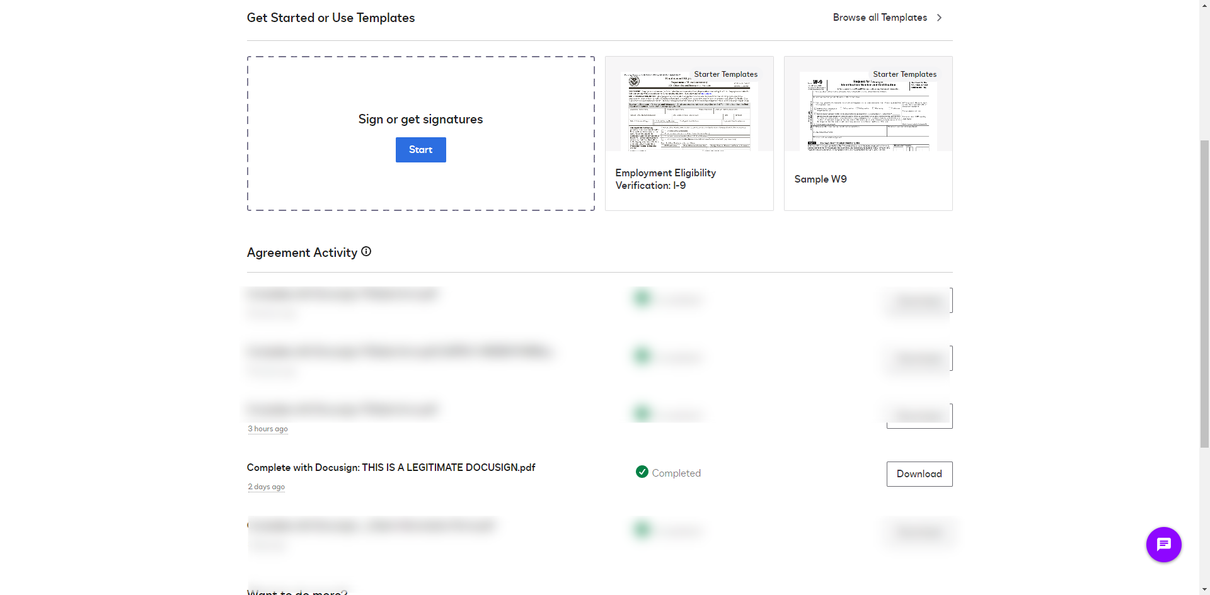Open Browse all Templates link
The width and height of the screenshot is (1210, 595).
pyautogui.click(x=880, y=18)
